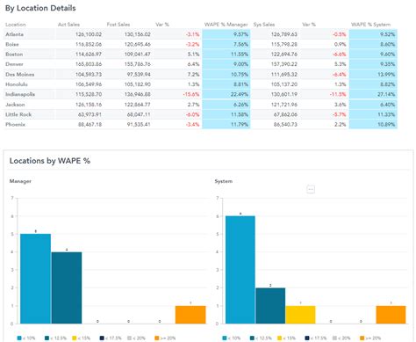The width and height of the screenshot is (416, 342).
Task: Click the Atlanta location row label
Action: [x=14, y=34]
